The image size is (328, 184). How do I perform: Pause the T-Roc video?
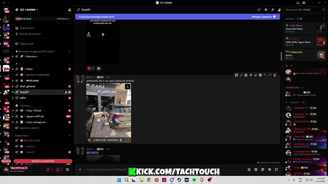click(89, 140)
